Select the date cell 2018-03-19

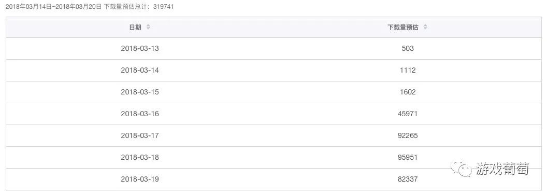click(139, 180)
